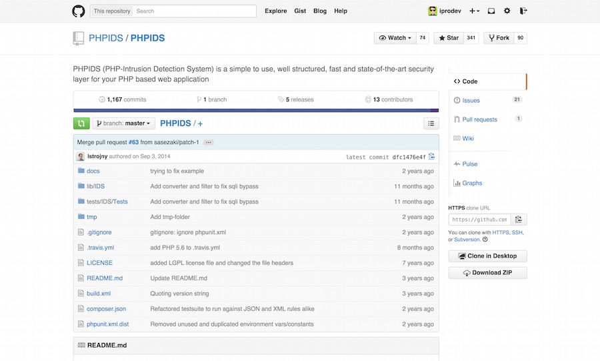Image resolution: width=600 pixels, height=361 pixels.
Task: Click Clone in Desktop button
Action: [x=487, y=256]
